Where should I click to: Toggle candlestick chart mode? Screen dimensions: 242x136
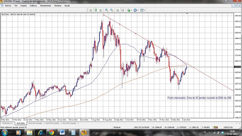coord(96,10)
